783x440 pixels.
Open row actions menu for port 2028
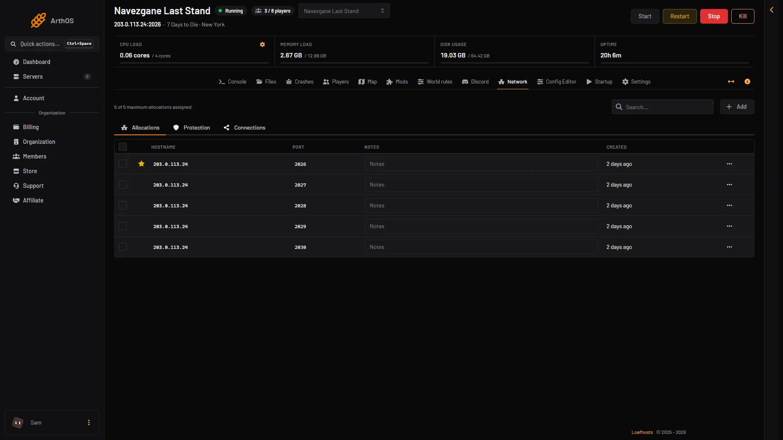click(x=729, y=205)
